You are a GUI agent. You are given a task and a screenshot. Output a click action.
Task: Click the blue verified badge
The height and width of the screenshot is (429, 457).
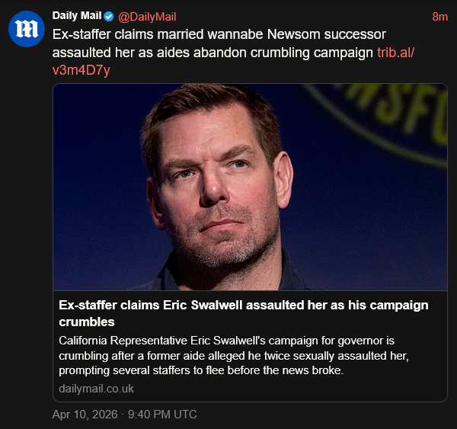pyautogui.click(x=109, y=16)
